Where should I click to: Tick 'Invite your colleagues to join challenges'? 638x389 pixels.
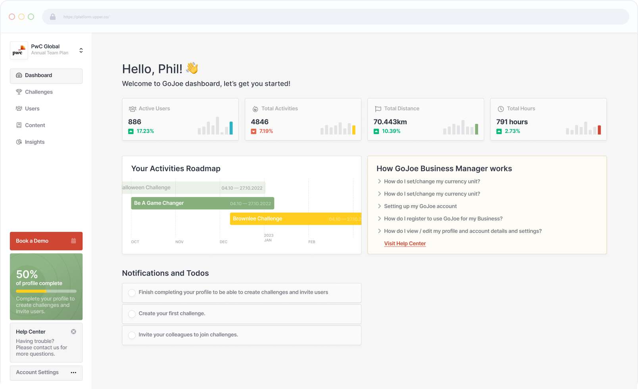point(132,335)
